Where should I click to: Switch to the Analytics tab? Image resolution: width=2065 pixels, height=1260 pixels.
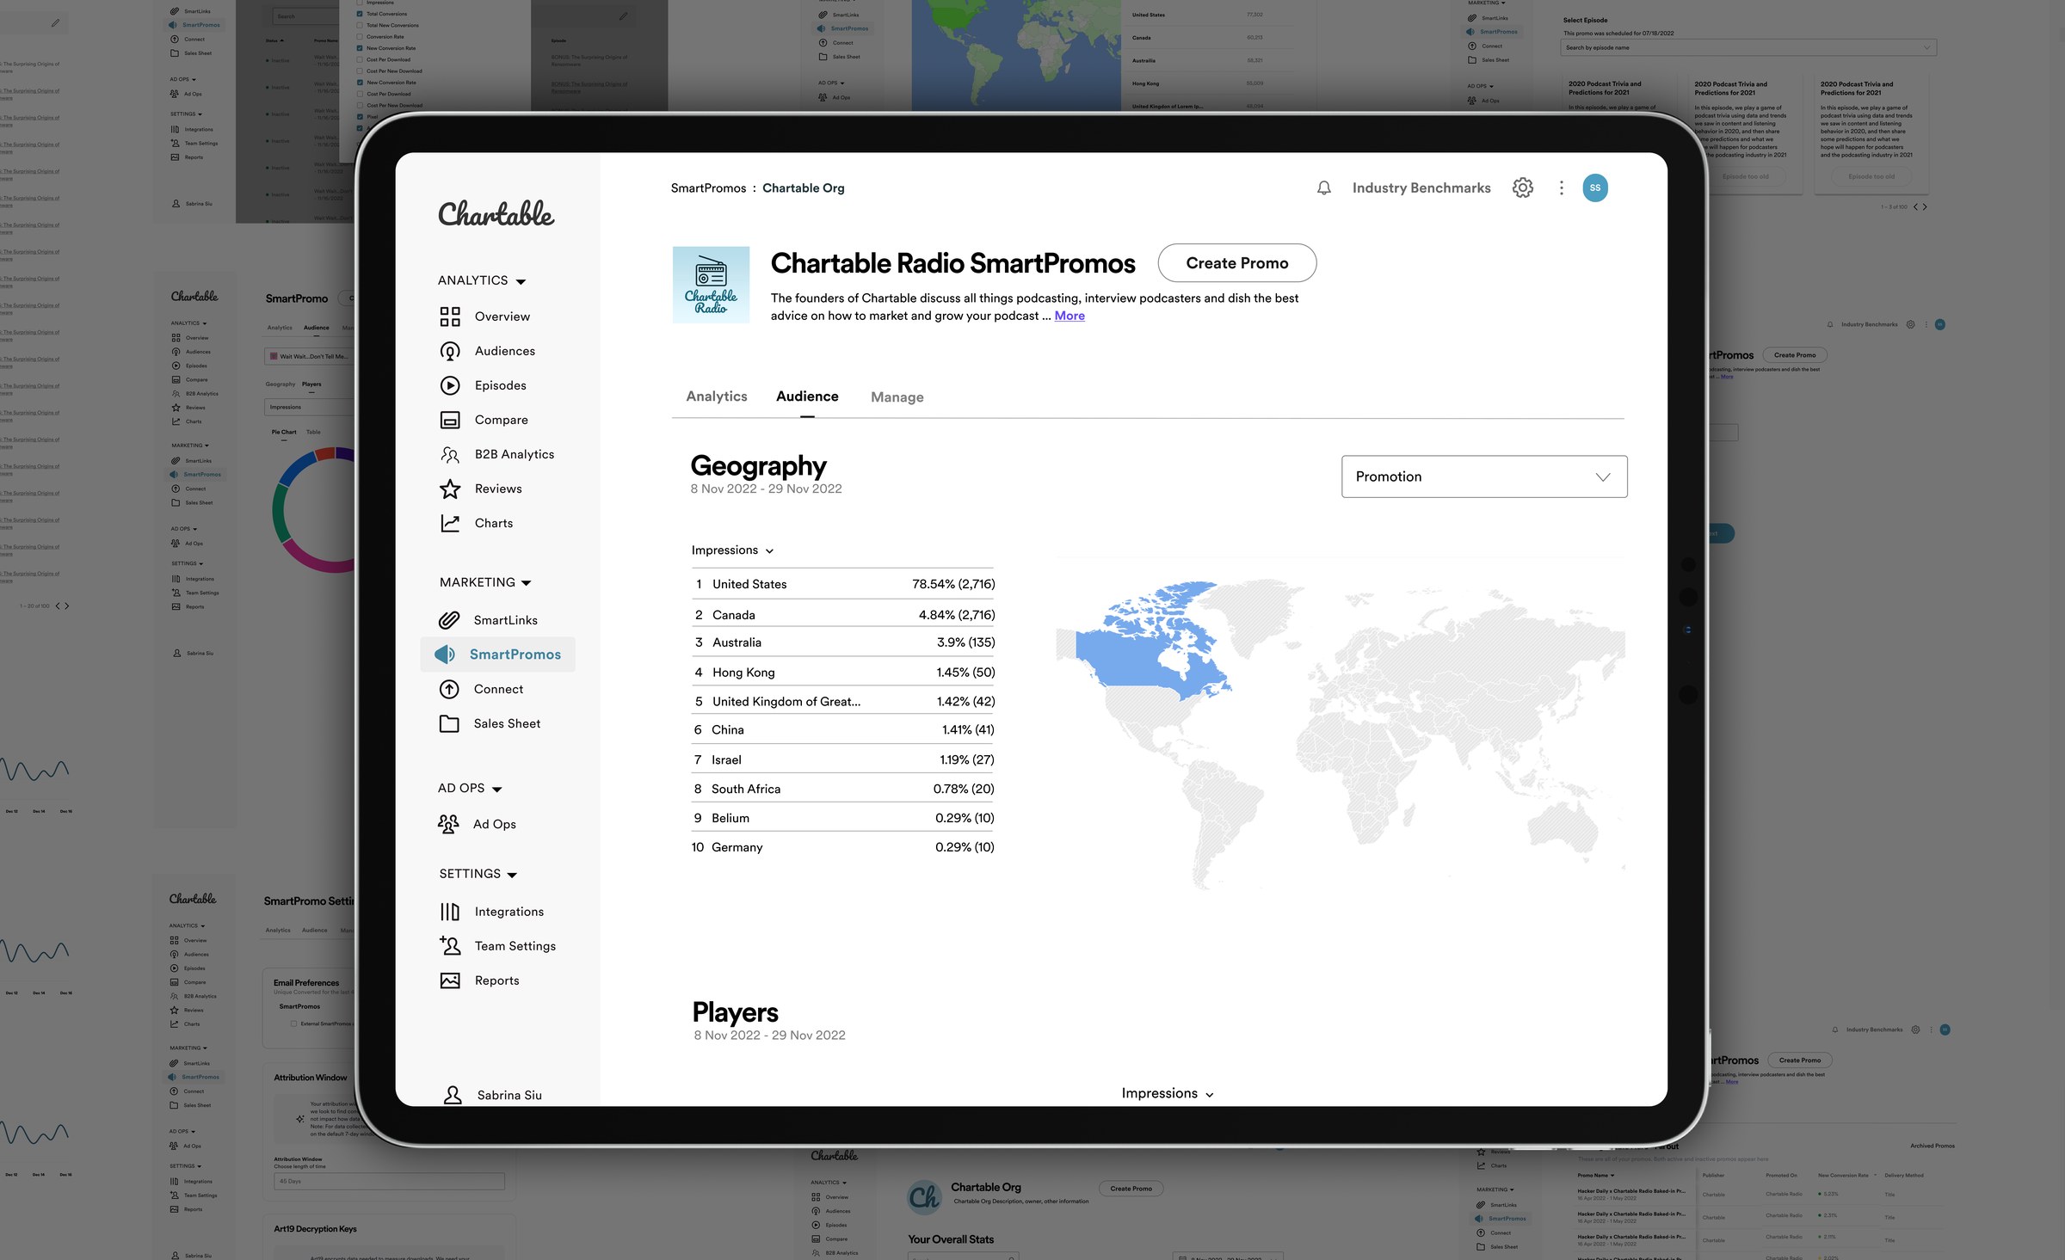[x=716, y=396]
